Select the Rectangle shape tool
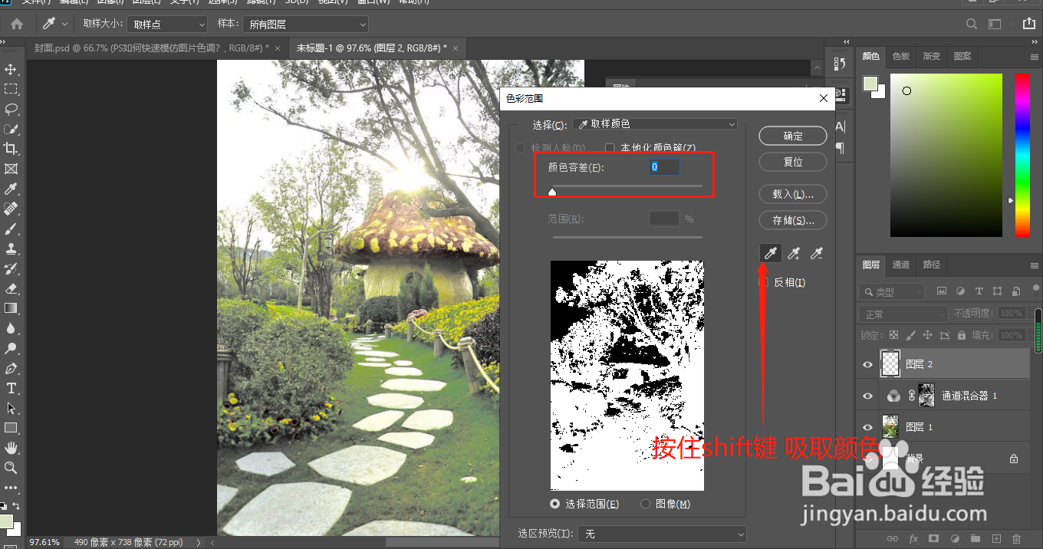The width and height of the screenshot is (1043, 549). pos(11,428)
